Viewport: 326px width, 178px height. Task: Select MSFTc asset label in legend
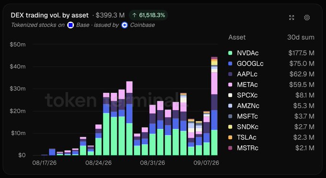pyautogui.click(x=247, y=116)
